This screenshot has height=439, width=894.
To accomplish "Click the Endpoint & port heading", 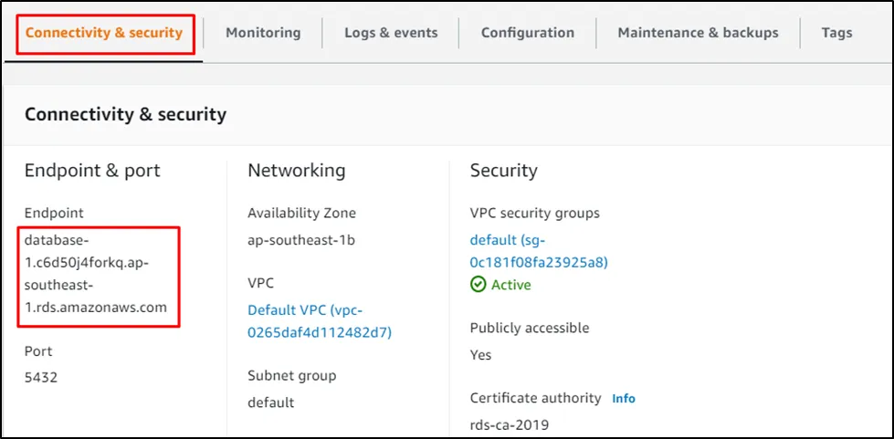I will (92, 171).
